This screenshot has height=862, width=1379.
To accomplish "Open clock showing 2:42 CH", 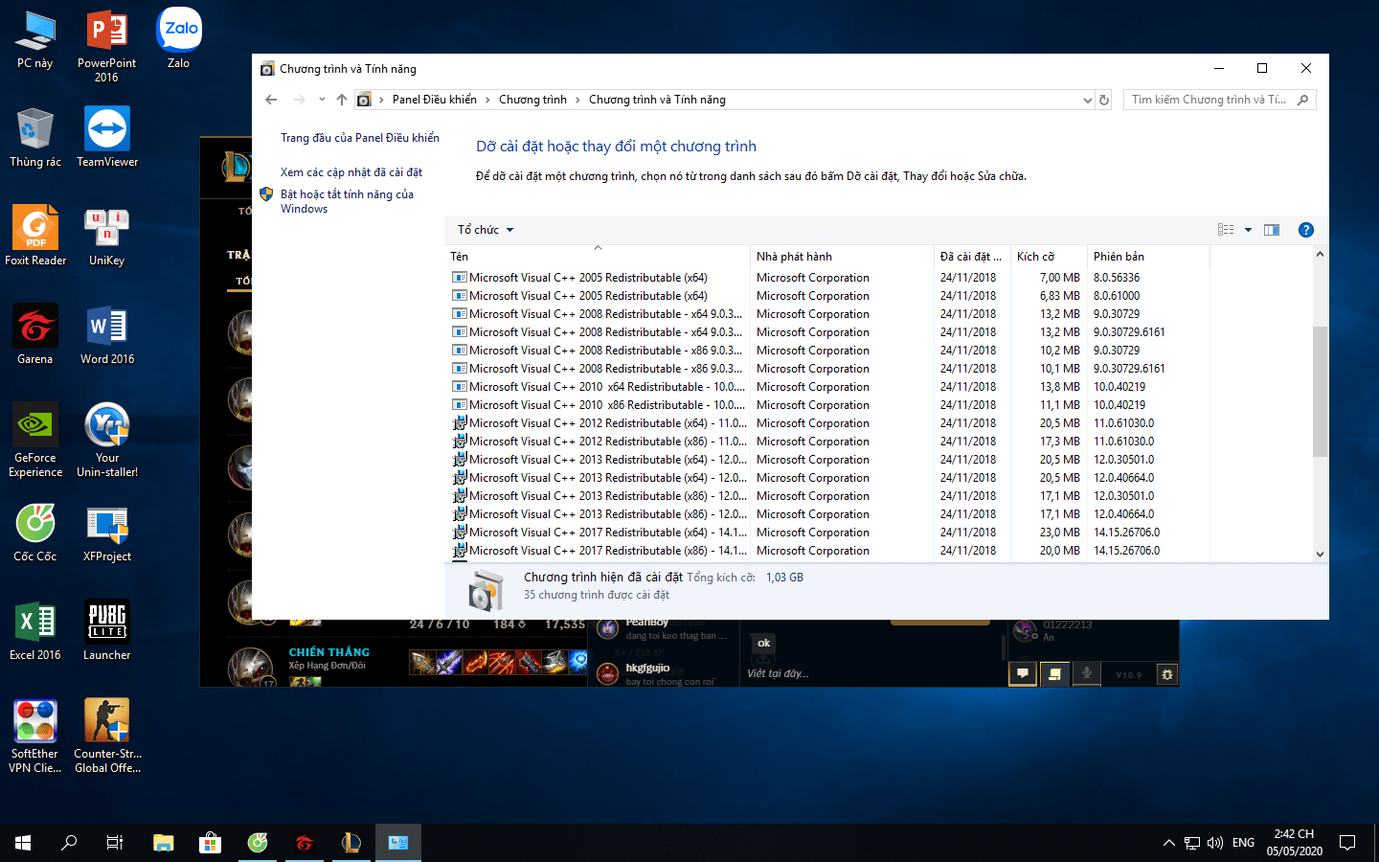I will click(x=1294, y=843).
